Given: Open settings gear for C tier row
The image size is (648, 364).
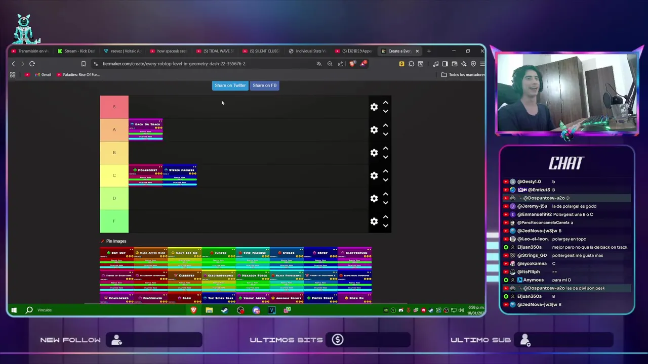Looking at the screenshot, I should pos(374,175).
